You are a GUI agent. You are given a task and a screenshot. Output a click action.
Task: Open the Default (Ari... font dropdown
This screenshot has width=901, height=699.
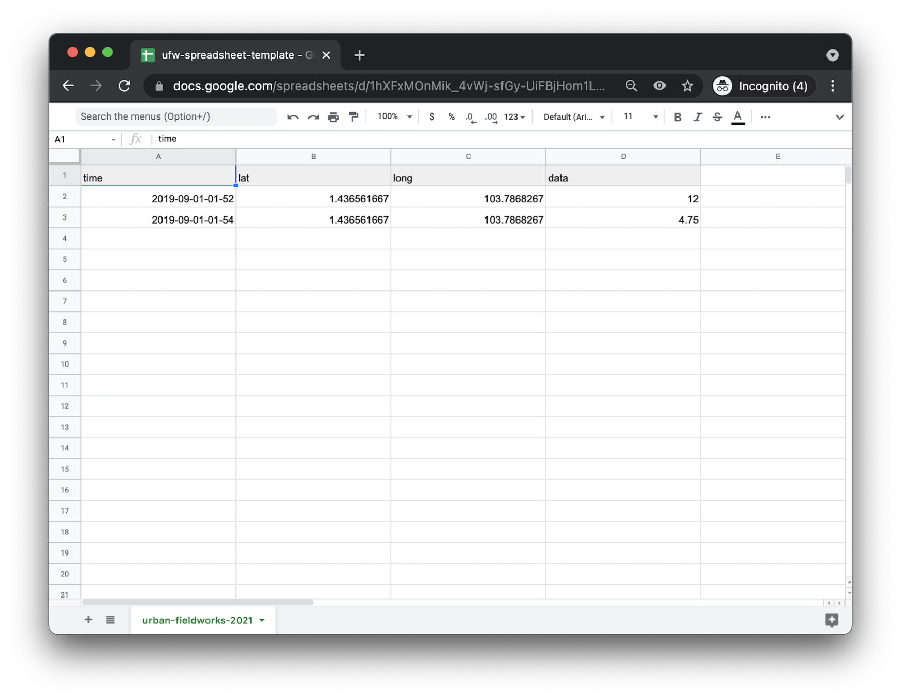pos(574,117)
